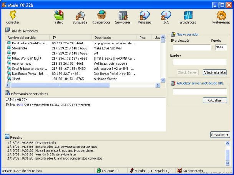Select the 'Make Love Not War' description
Image resolution: width=234 pixels, height=175 pixels.
pos(107,48)
